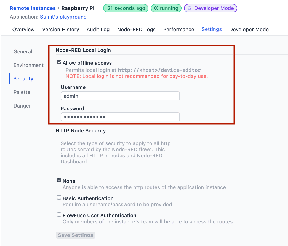Screen dimensions: 288x246
Task: Navigate to the General settings section
Action: coord(23,52)
